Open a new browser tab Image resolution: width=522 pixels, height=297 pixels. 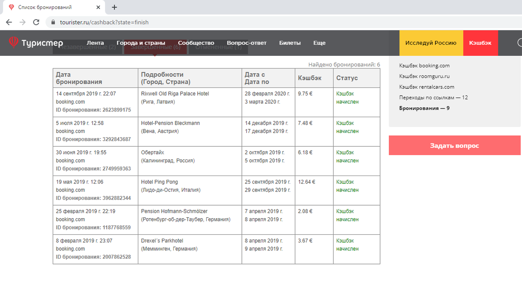point(114,7)
